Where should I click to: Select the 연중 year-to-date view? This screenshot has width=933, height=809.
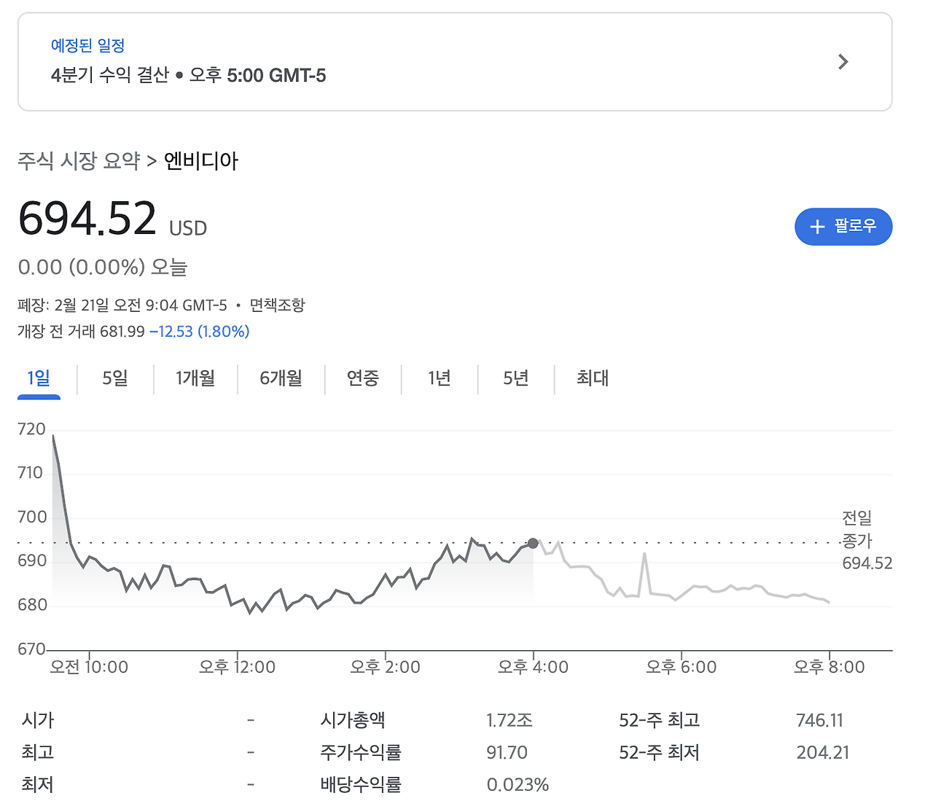[363, 378]
